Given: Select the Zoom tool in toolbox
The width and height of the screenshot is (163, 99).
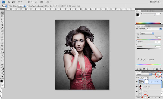Looking at the screenshot, I should click(2, 76).
